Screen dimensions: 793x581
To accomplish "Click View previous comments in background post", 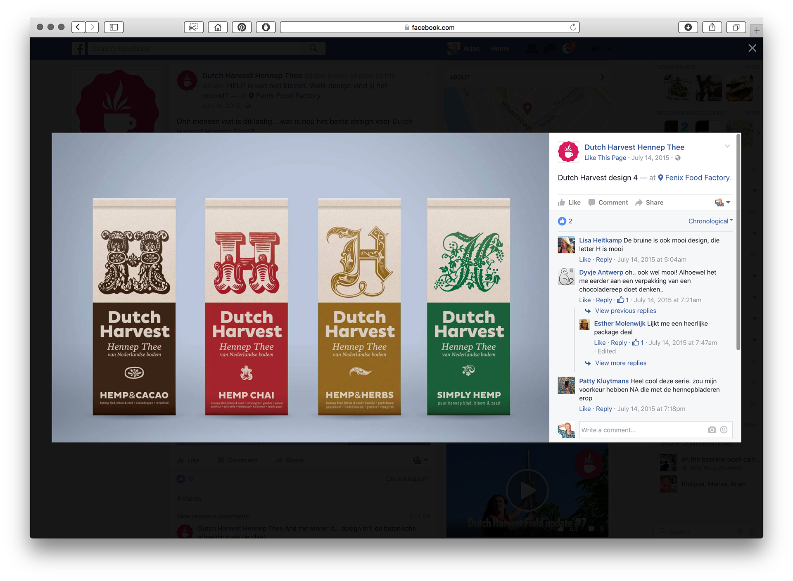I will [x=213, y=516].
